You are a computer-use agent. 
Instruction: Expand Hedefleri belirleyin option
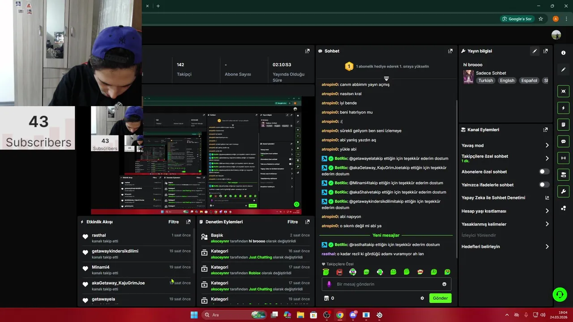point(547,246)
